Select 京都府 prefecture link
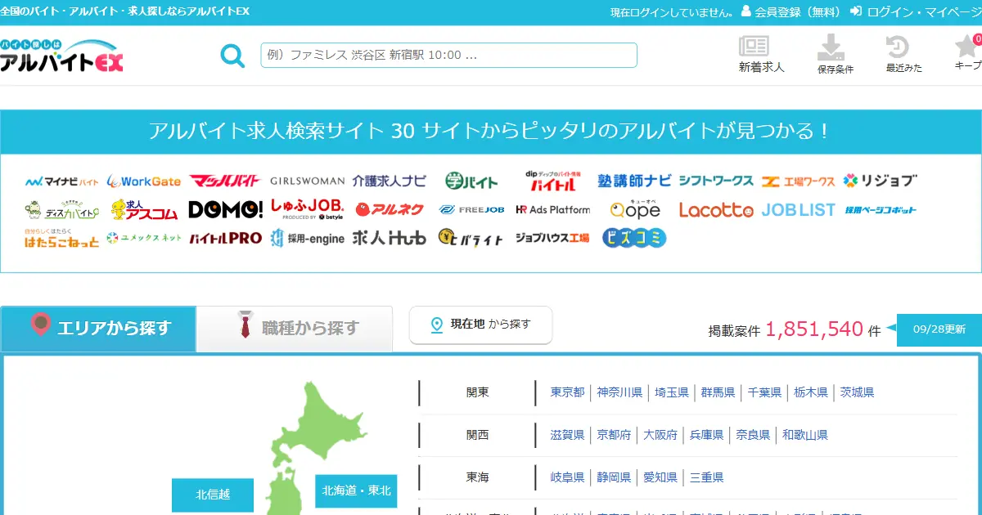The width and height of the screenshot is (982, 515). point(614,435)
